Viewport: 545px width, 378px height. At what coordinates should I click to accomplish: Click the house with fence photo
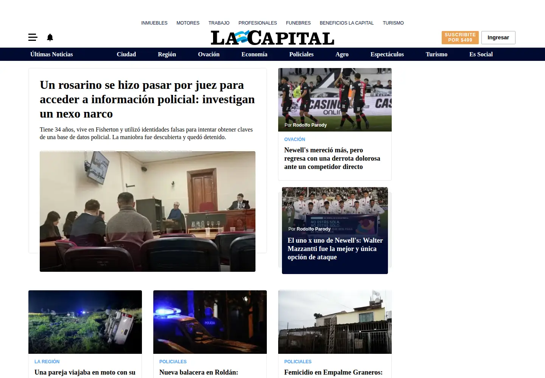tap(335, 322)
